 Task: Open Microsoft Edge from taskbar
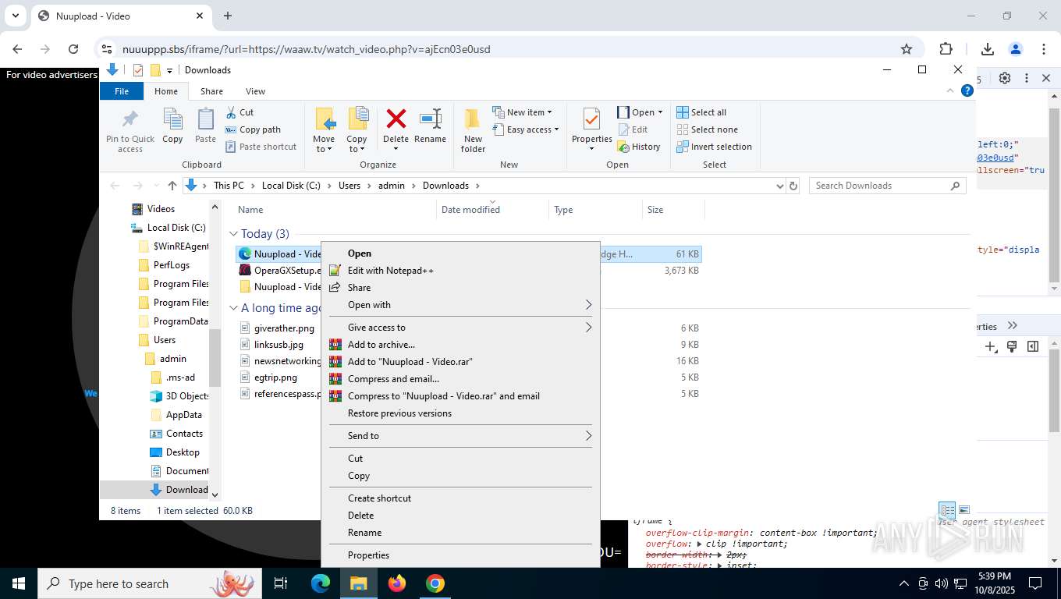(321, 583)
